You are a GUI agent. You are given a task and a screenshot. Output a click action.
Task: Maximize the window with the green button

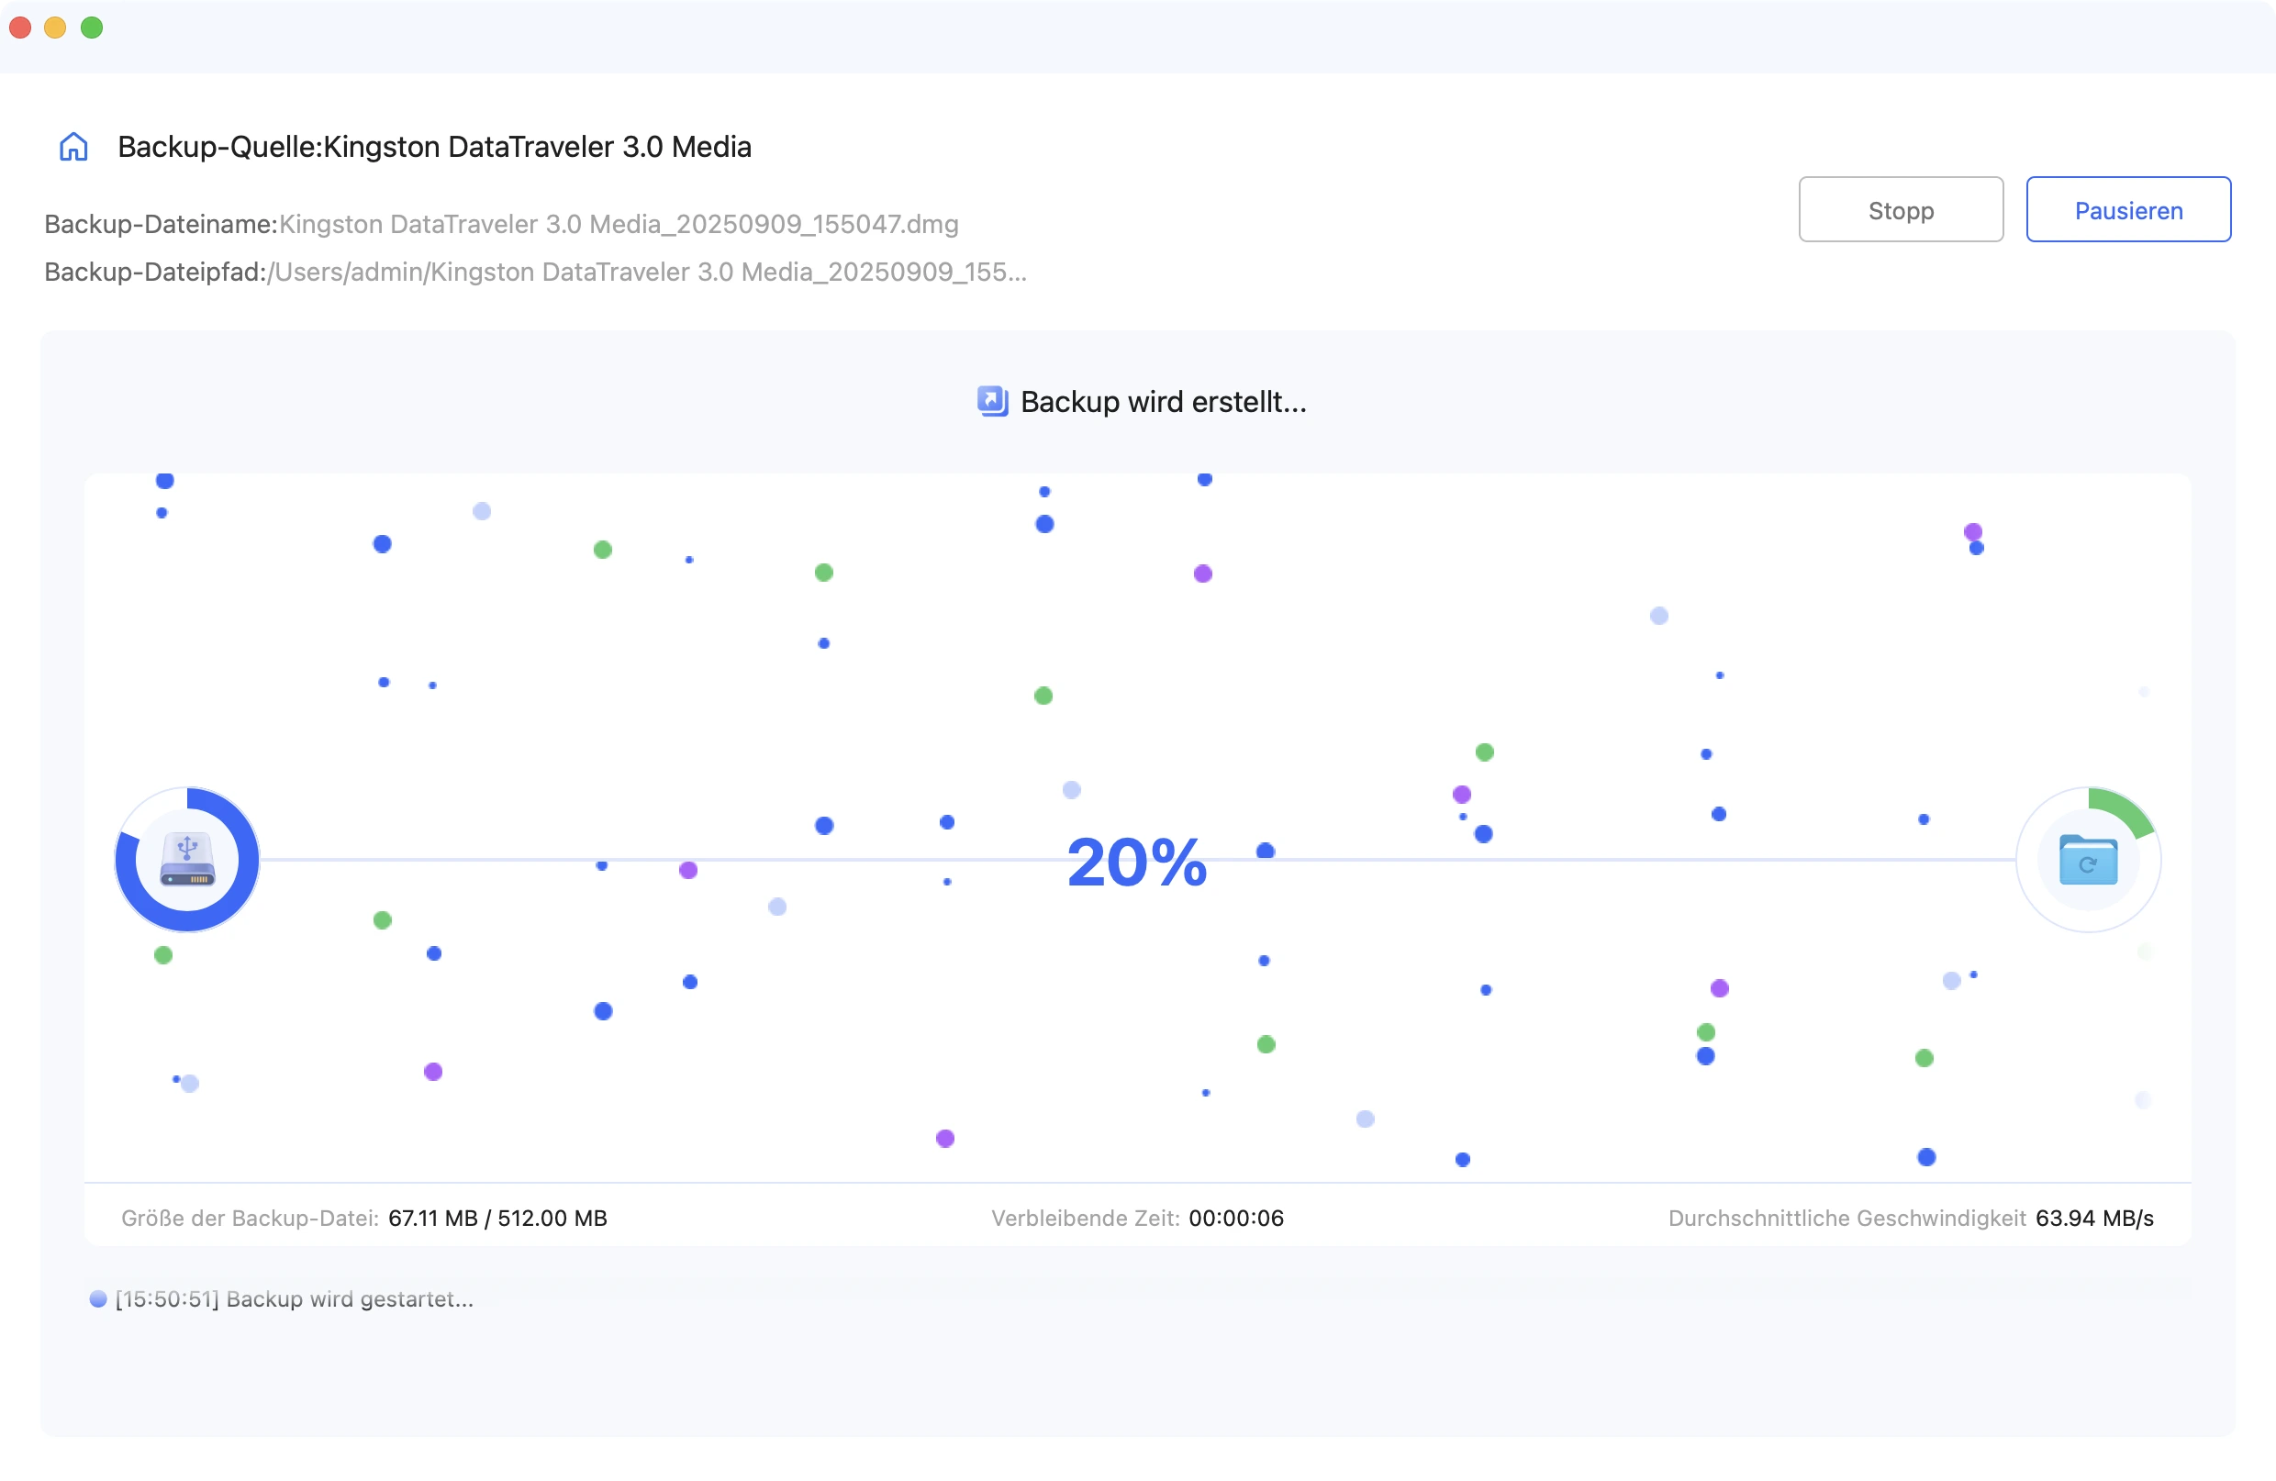92,28
